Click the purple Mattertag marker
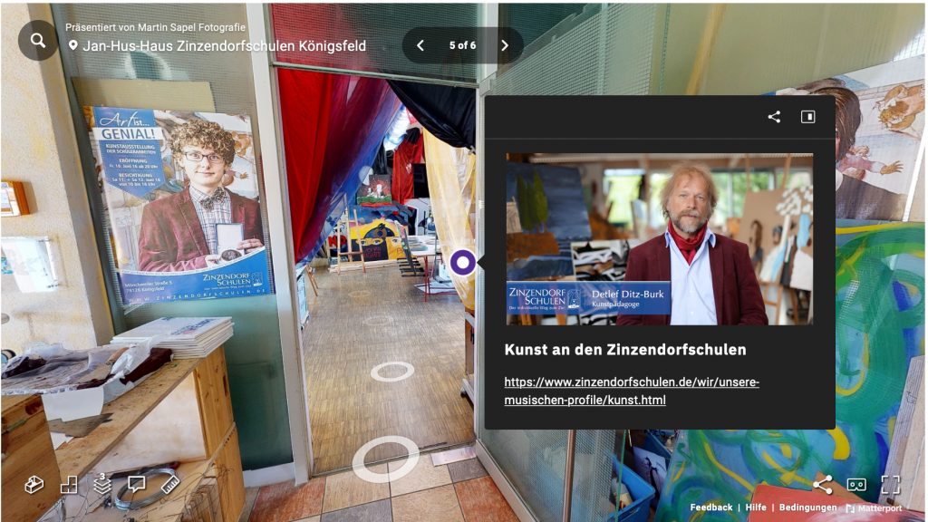 463,263
